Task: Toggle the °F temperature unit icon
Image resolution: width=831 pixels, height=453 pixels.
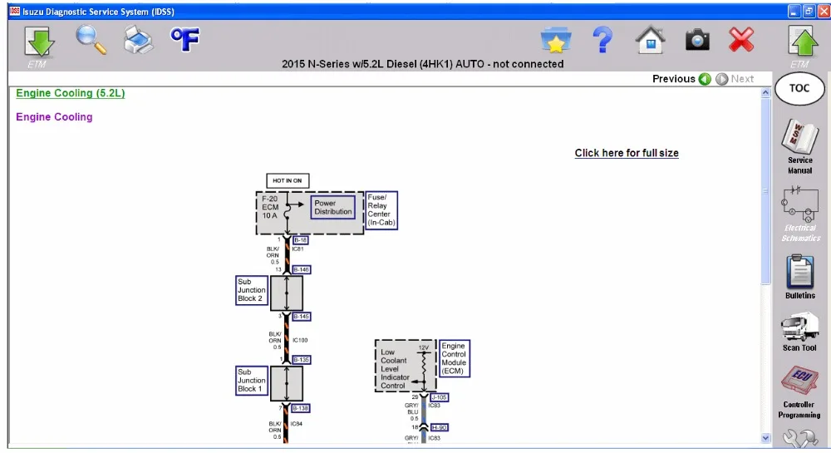Action: coord(185,40)
